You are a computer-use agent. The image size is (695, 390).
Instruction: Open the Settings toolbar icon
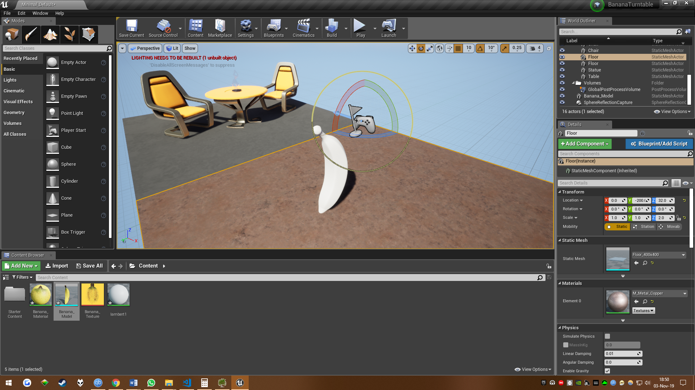(246, 28)
